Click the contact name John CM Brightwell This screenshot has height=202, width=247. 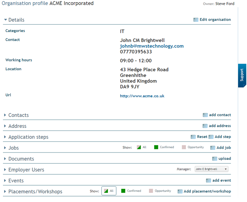click(x=142, y=40)
